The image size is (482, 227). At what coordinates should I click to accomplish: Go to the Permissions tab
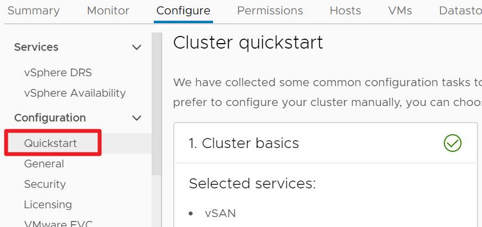270,10
